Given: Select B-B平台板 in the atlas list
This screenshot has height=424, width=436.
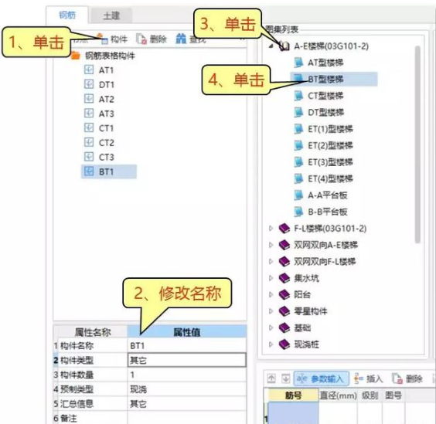Looking at the screenshot, I should tap(328, 212).
